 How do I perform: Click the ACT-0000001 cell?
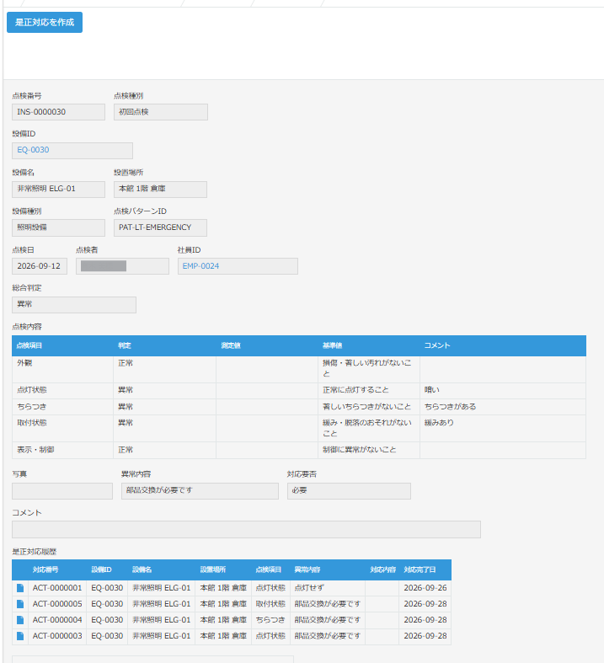point(57,588)
